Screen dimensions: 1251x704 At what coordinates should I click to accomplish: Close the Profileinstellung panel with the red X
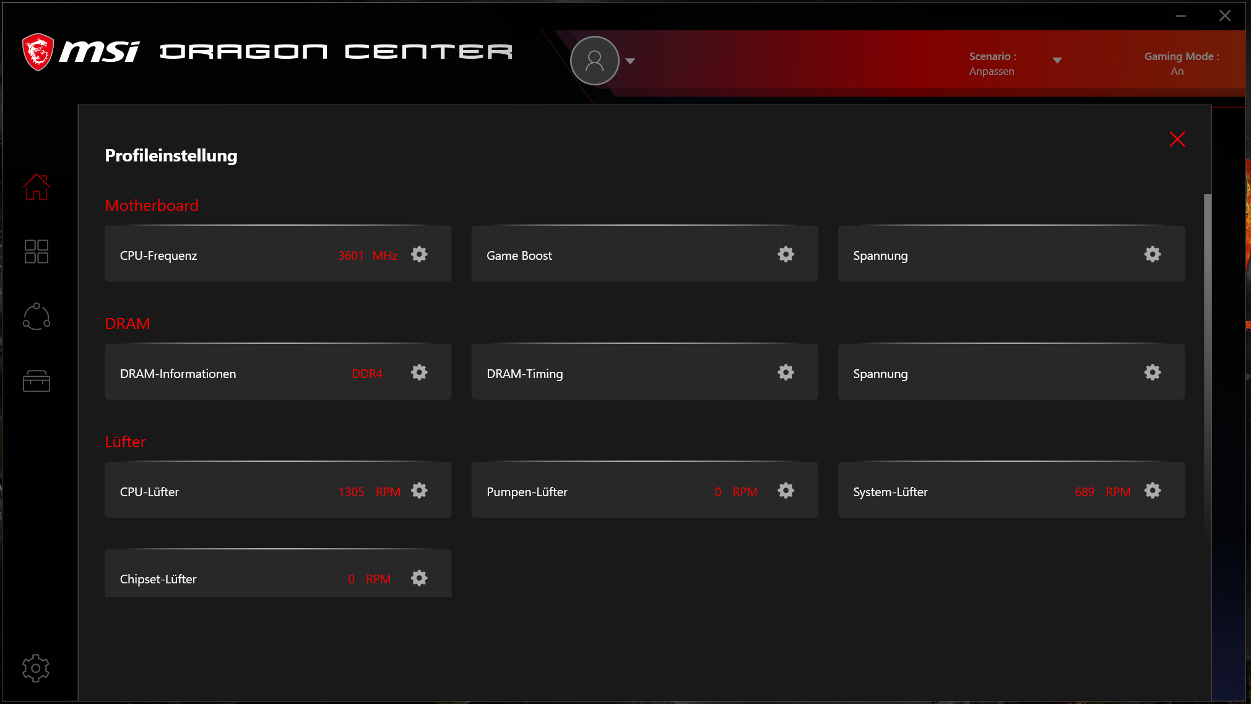coord(1177,139)
